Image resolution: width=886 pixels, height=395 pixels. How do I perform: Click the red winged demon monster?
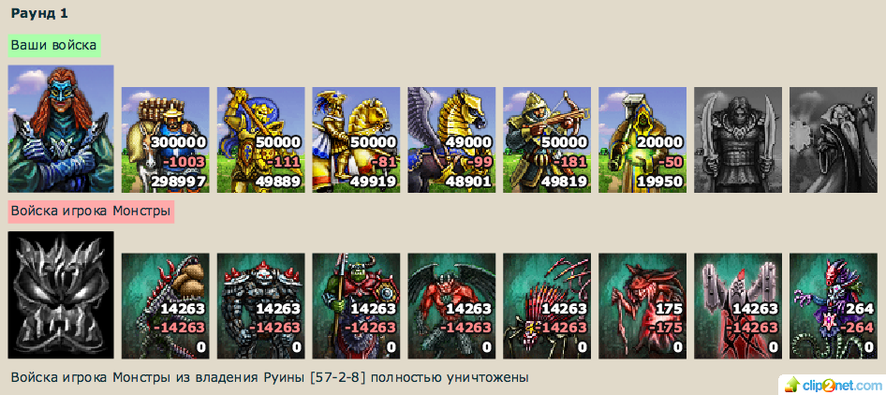[x=451, y=306]
